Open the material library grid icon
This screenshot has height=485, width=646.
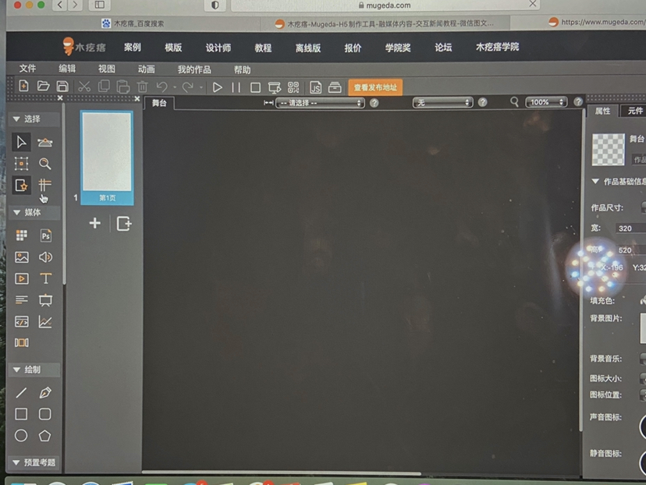coord(21,235)
